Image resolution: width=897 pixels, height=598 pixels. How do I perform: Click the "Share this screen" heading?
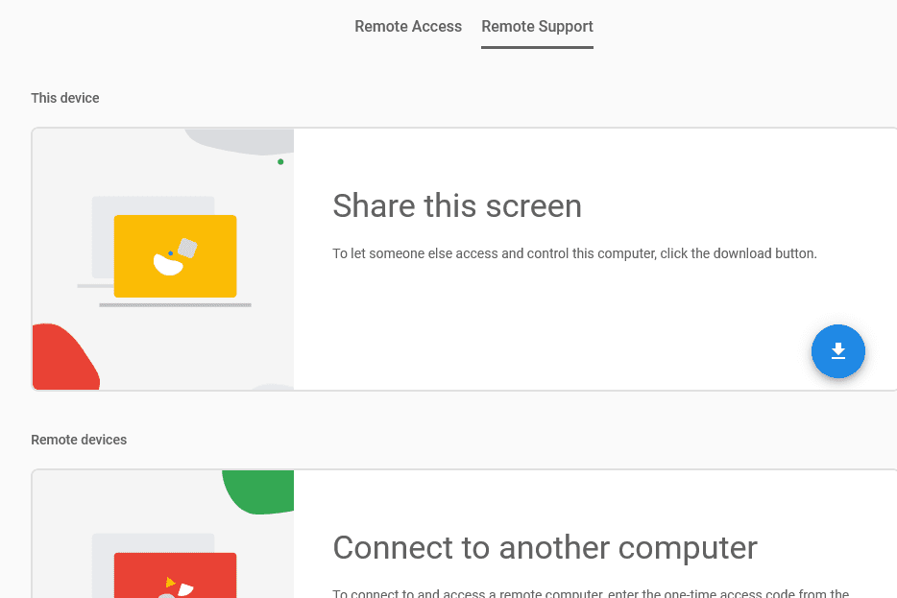point(457,205)
